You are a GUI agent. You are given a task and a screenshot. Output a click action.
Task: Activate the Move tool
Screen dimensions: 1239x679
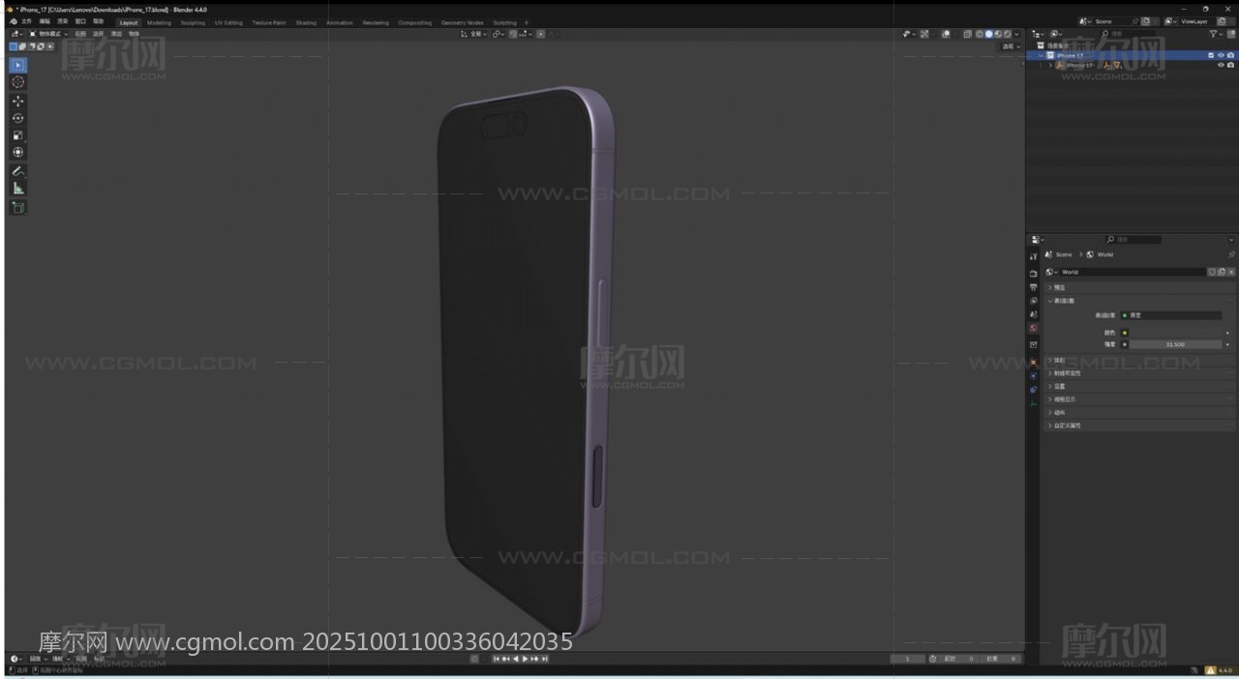pyautogui.click(x=18, y=101)
